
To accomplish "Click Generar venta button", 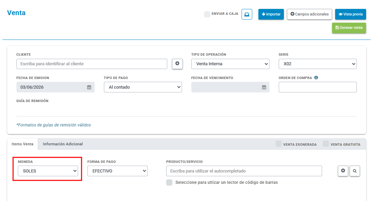I will (349, 28).
